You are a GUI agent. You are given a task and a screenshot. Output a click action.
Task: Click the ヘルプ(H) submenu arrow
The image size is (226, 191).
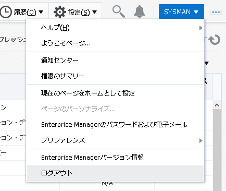[201, 28]
